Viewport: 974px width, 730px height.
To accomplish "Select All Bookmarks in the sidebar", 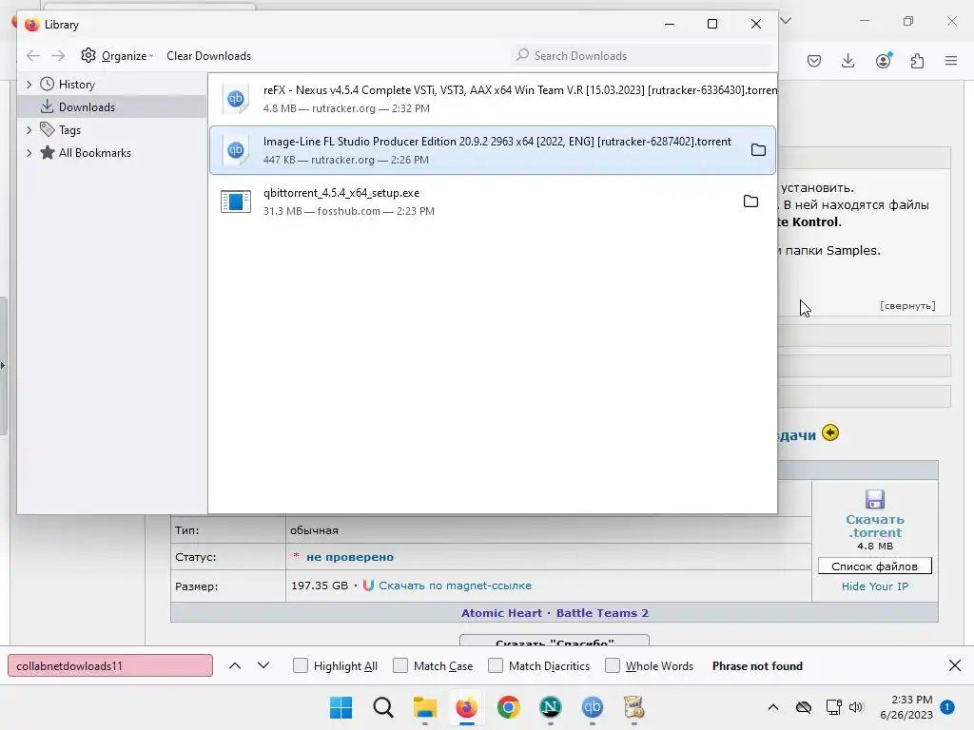I will point(94,153).
